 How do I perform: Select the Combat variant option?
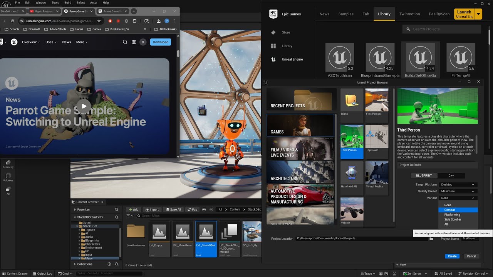coord(458,210)
